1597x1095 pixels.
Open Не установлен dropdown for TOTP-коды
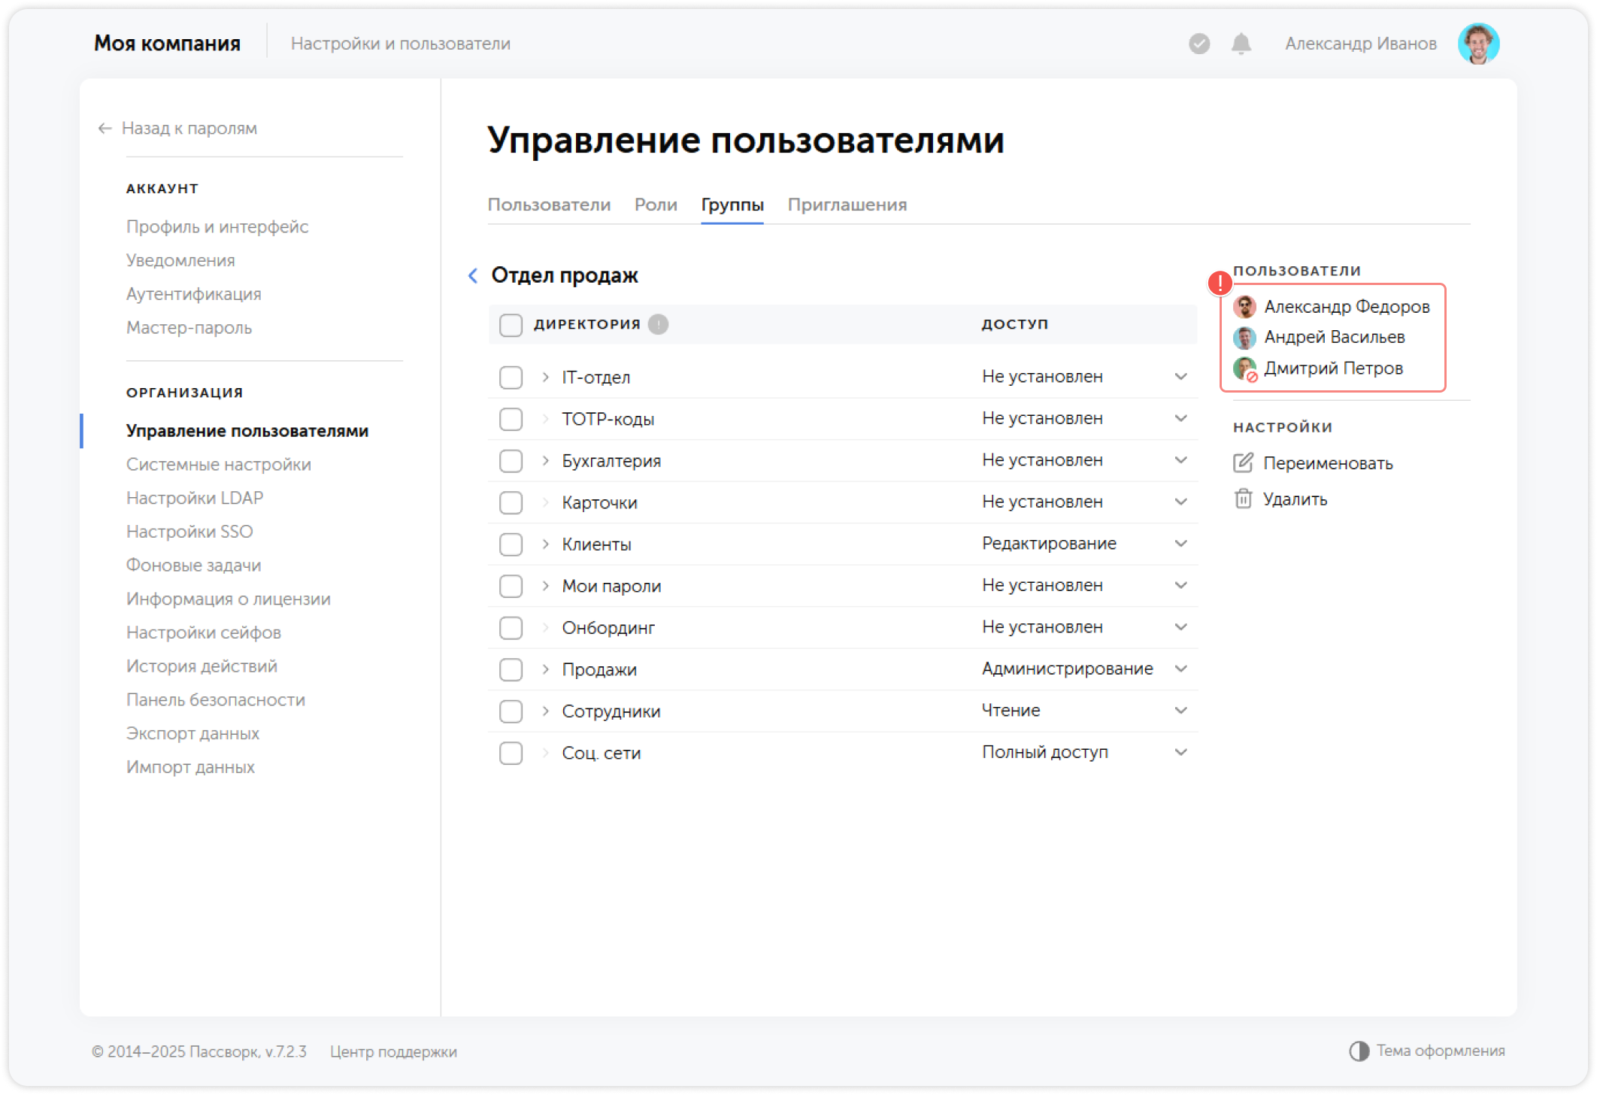pos(1182,418)
